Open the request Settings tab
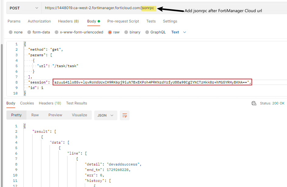Screen dimensions: 287x187 pyautogui.click(x=170, y=21)
